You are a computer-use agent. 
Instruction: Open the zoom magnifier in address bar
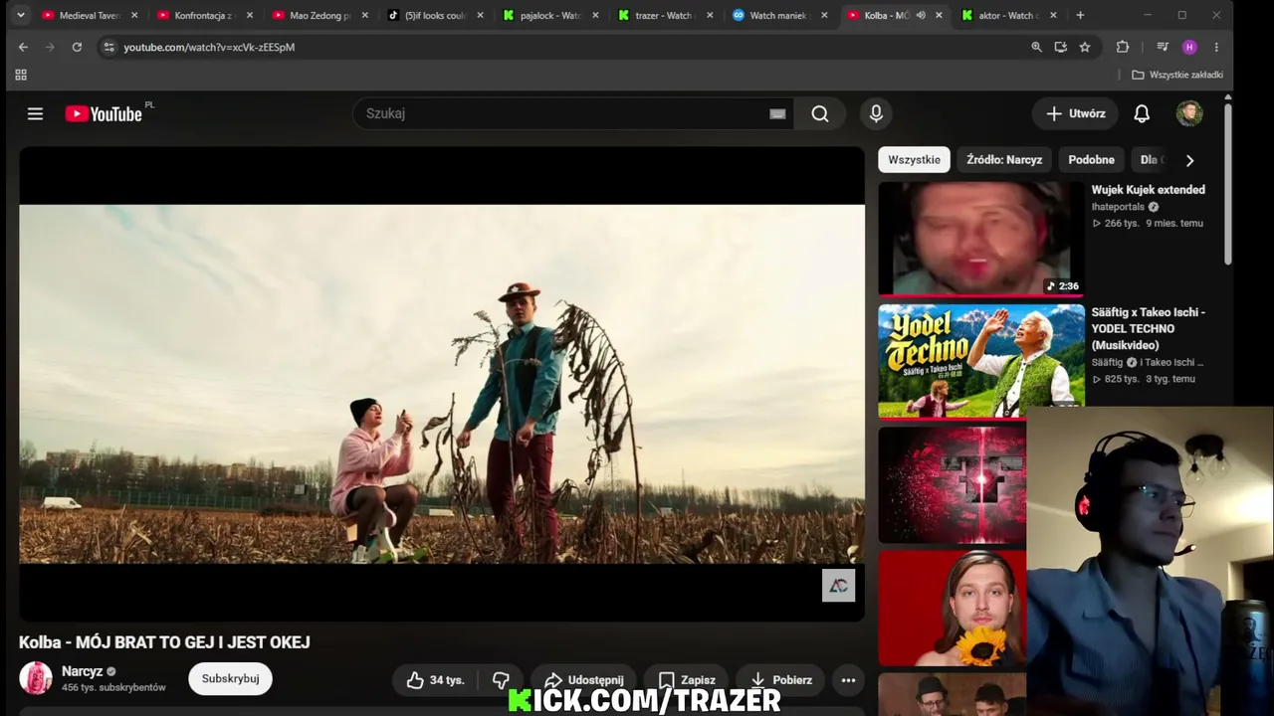[x=1036, y=47]
